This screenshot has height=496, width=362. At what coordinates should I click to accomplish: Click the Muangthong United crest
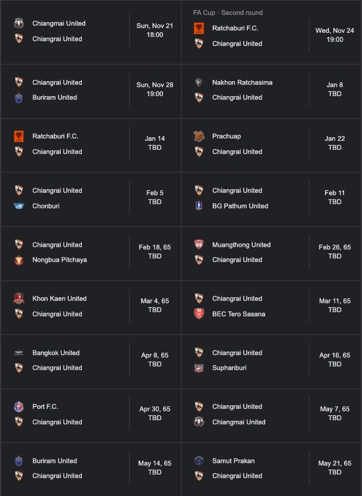point(199,245)
